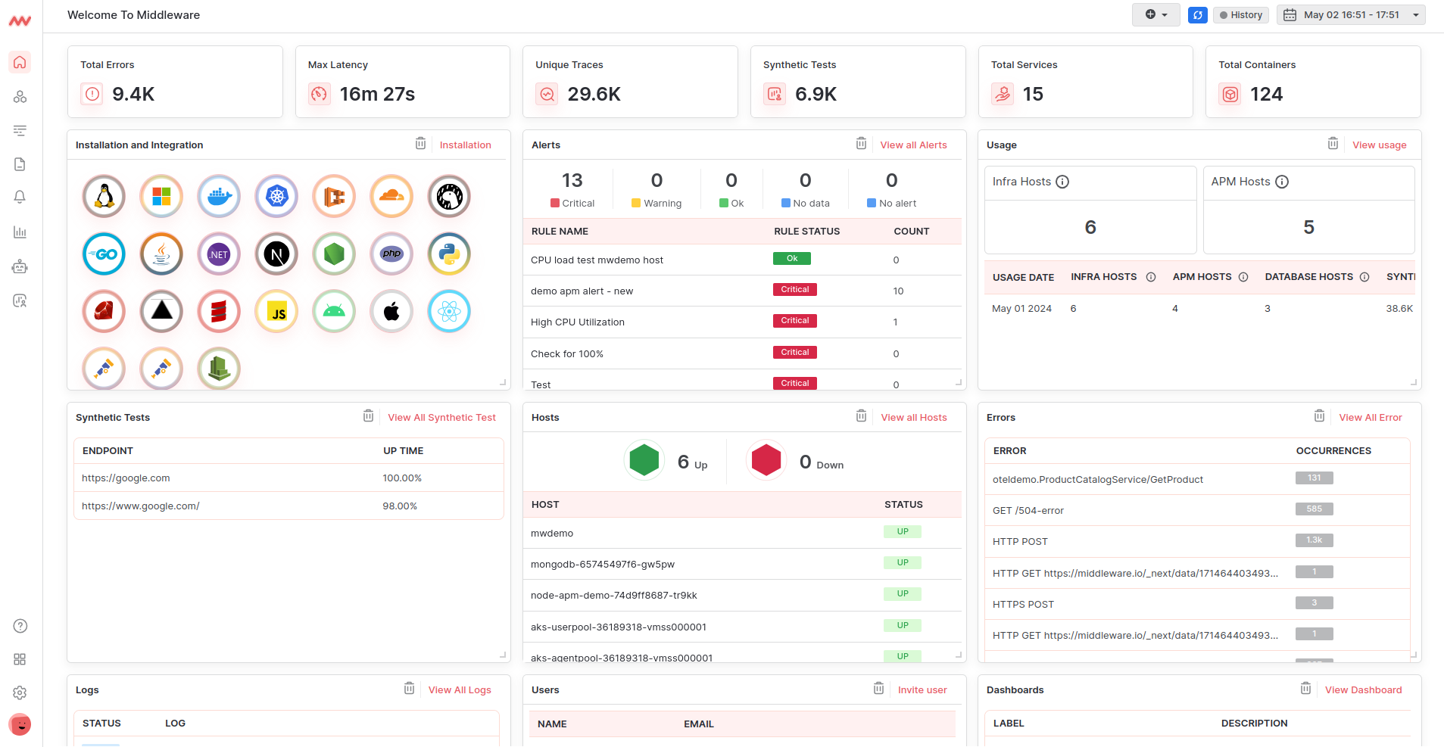Open the date range dropdown
Image resolution: width=1444 pixels, height=747 pixels.
pyautogui.click(x=1351, y=15)
